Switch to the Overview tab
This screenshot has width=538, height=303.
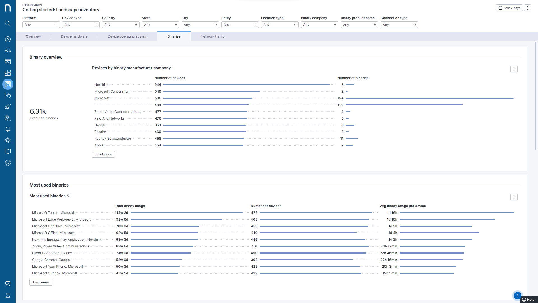coord(33,36)
